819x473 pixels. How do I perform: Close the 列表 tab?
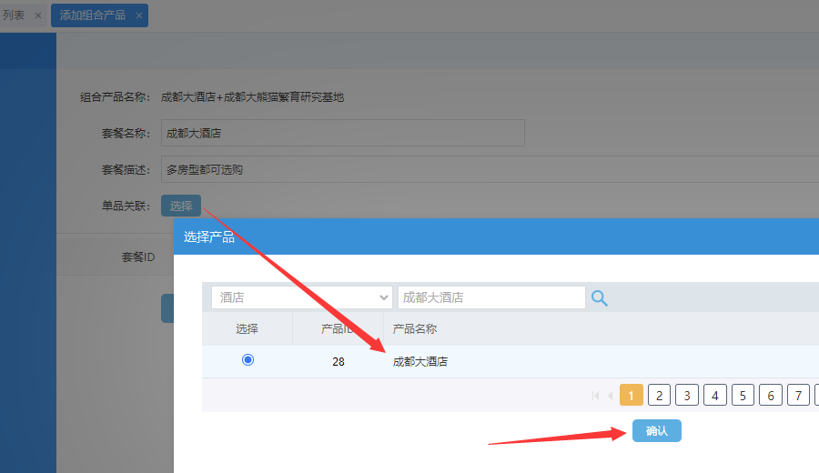[x=37, y=15]
